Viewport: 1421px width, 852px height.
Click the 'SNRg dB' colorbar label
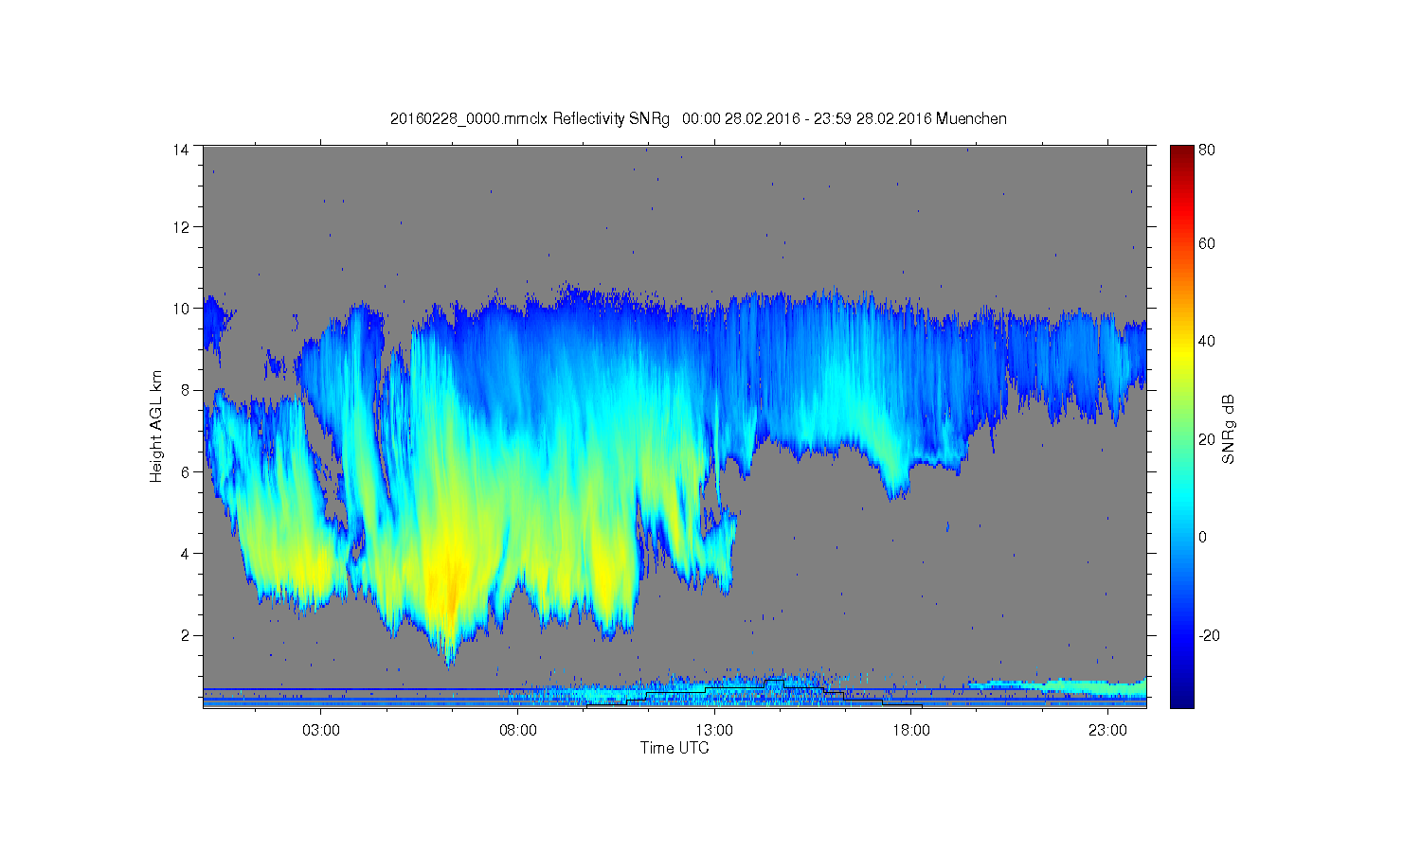pos(1229,429)
